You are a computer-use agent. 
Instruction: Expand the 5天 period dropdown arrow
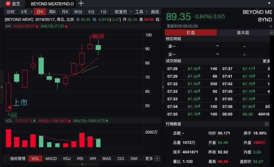32,12
